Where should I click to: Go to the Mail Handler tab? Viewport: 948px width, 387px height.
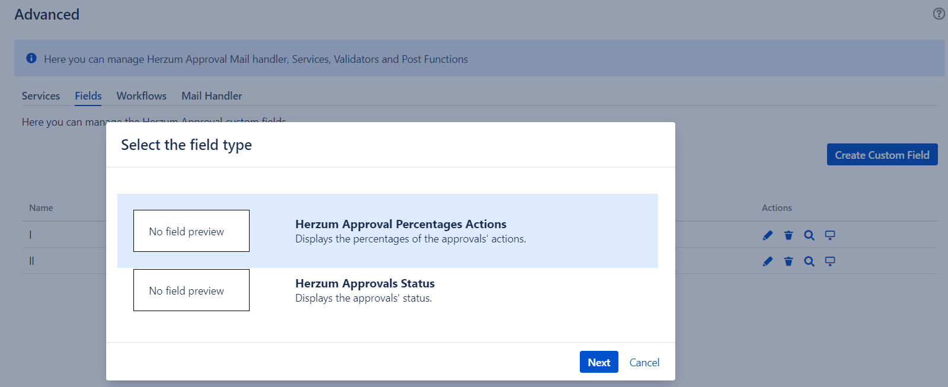click(212, 96)
